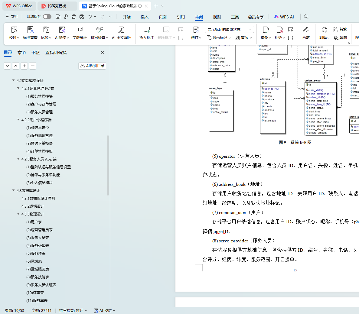Image resolution: width=359 pixels, height=314 pixels.
Task: Run 拼写检查 spell check
Action: 99,33
